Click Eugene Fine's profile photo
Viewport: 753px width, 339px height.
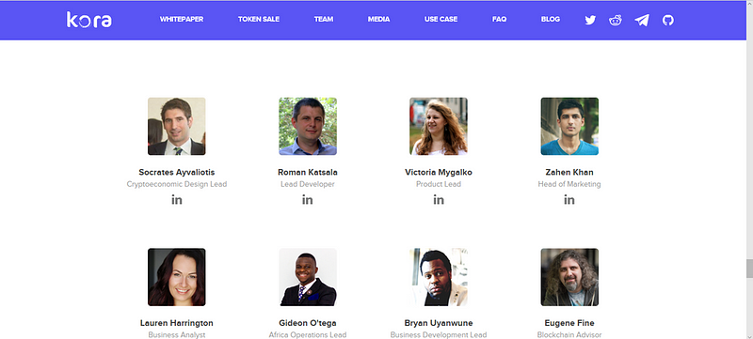pyautogui.click(x=569, y=277)
